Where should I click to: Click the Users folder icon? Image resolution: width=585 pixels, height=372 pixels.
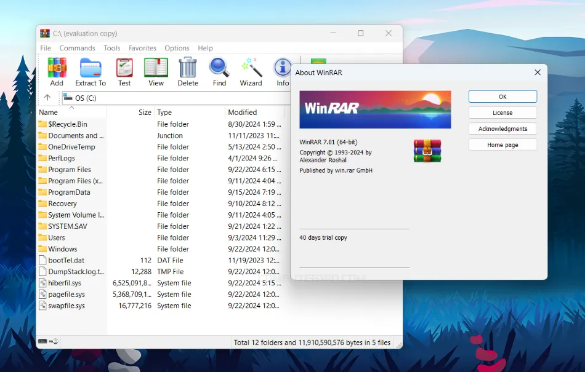pyautogui.click(x=42, y=237)
